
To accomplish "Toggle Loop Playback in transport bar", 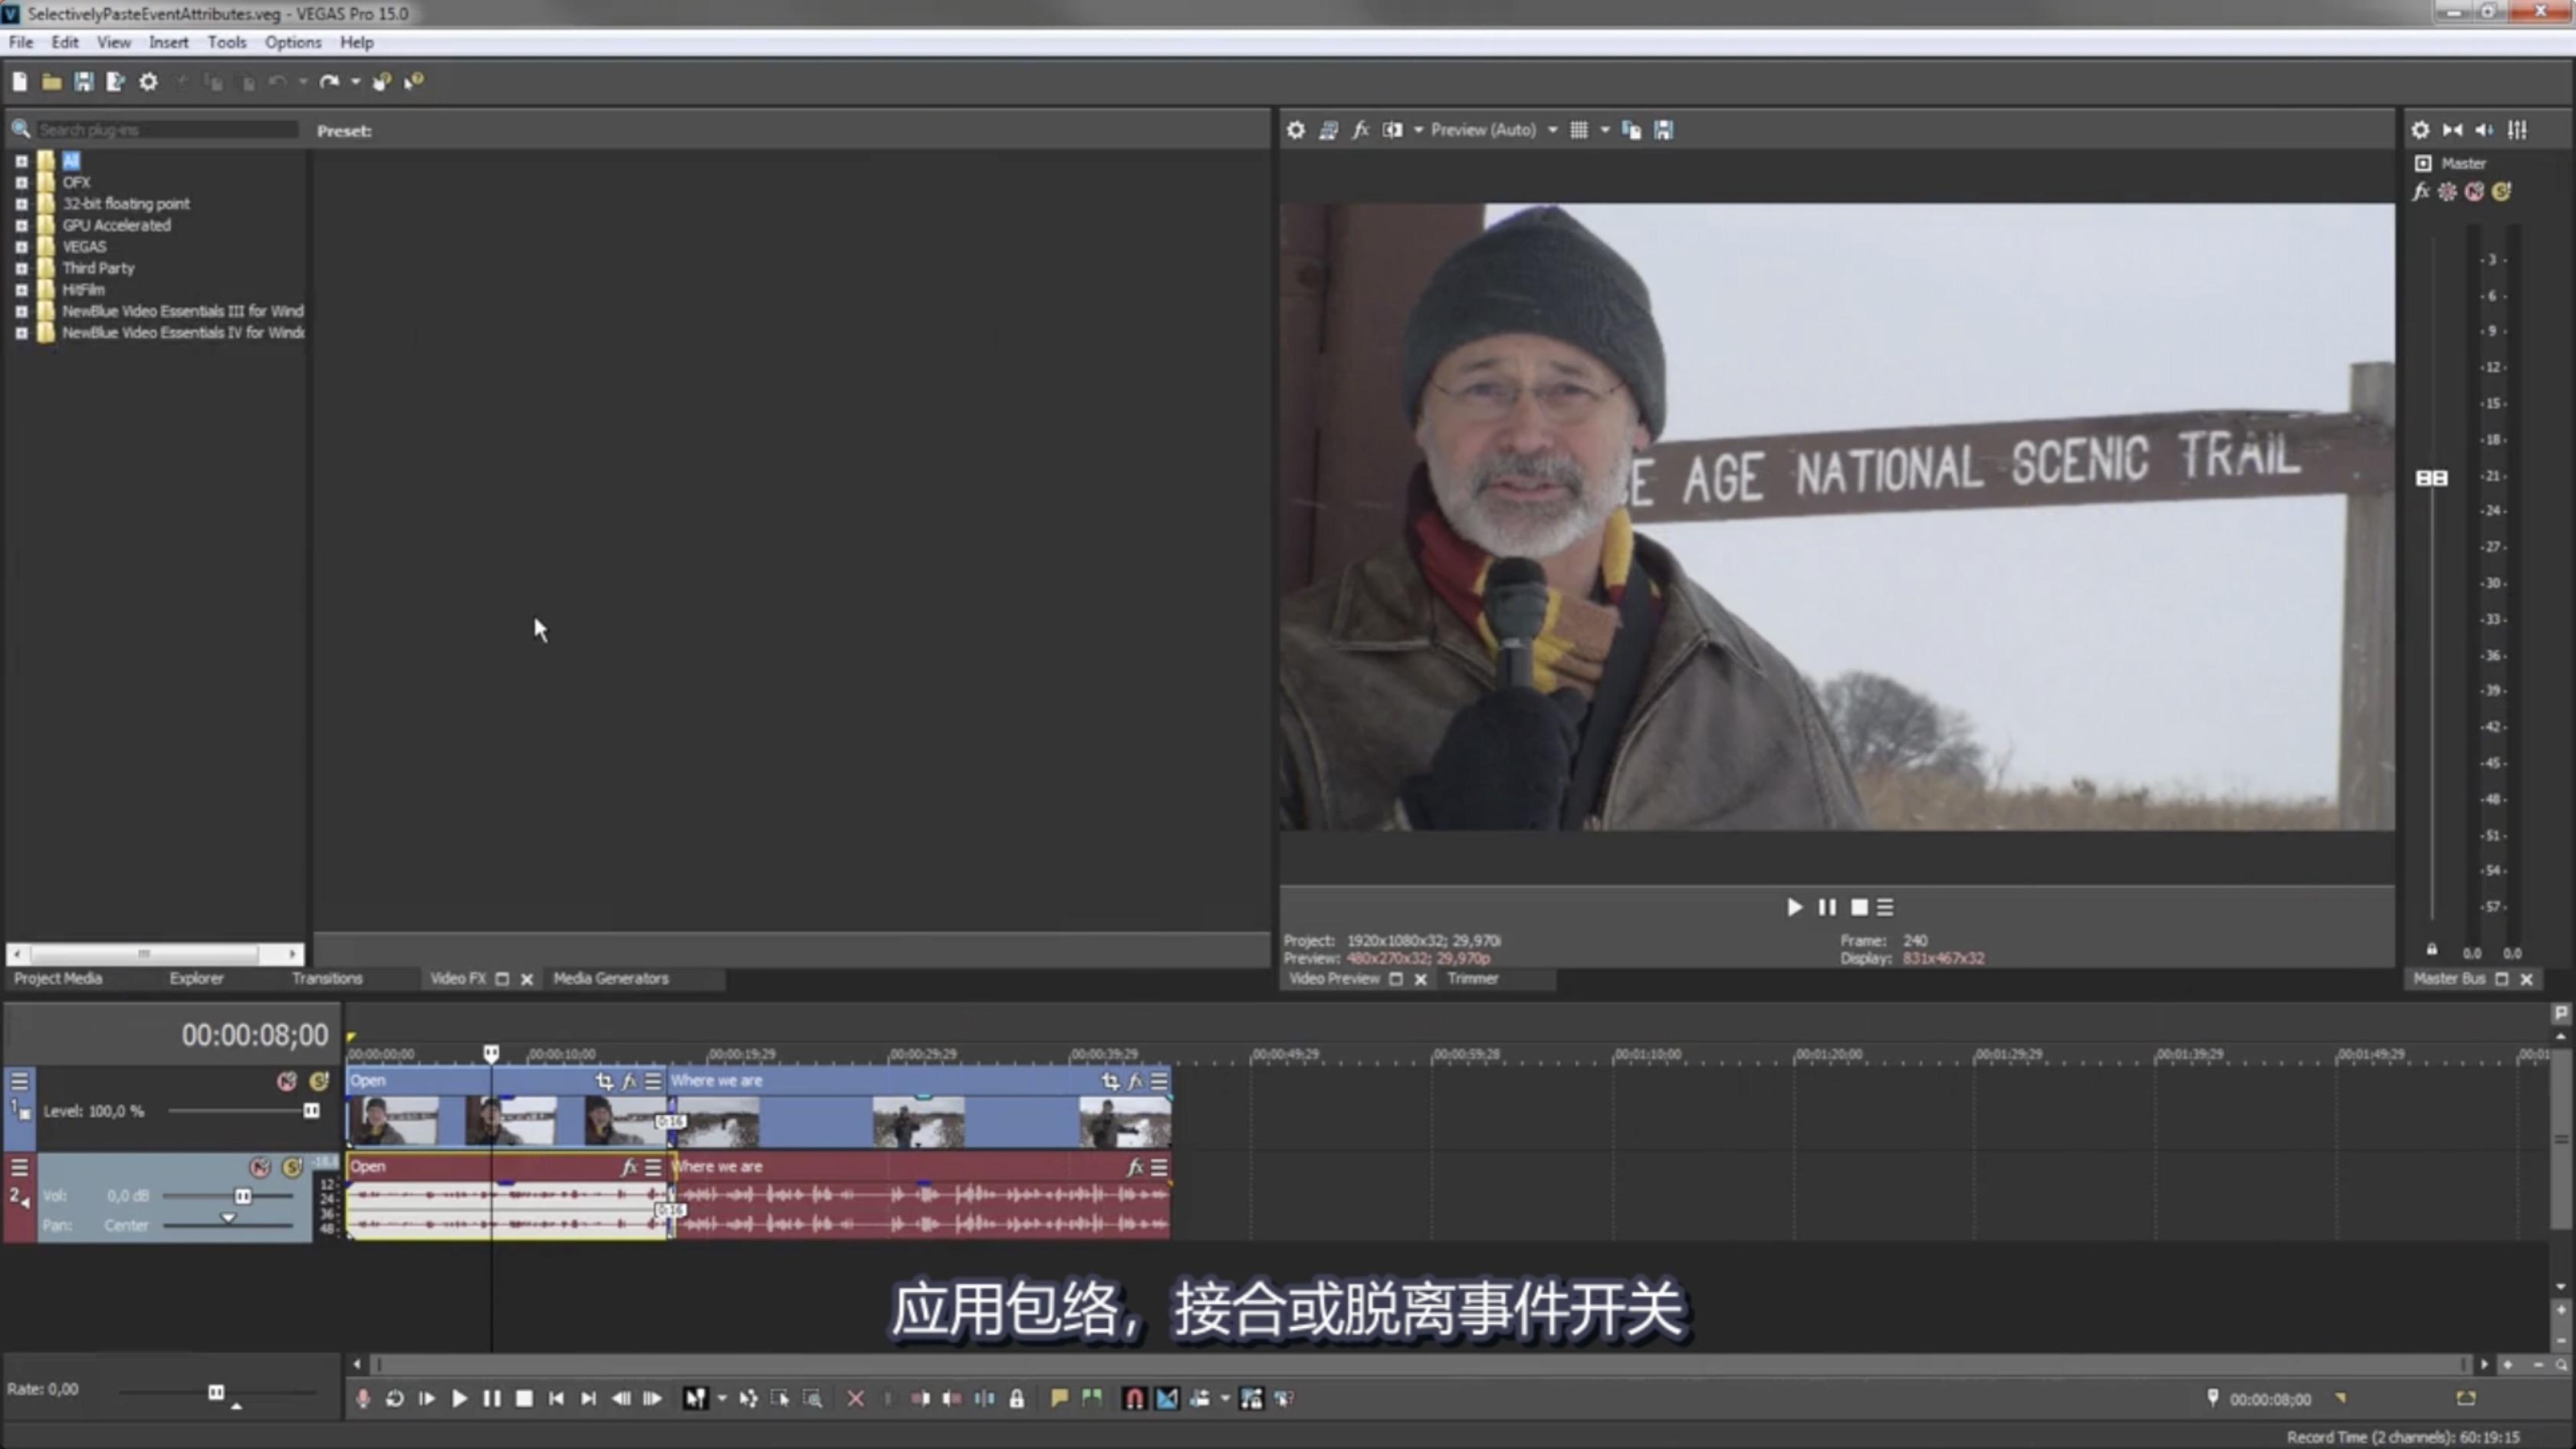I will tap(395, 1398).
